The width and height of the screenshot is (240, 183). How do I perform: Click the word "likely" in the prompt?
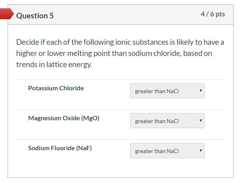(184, 42)
